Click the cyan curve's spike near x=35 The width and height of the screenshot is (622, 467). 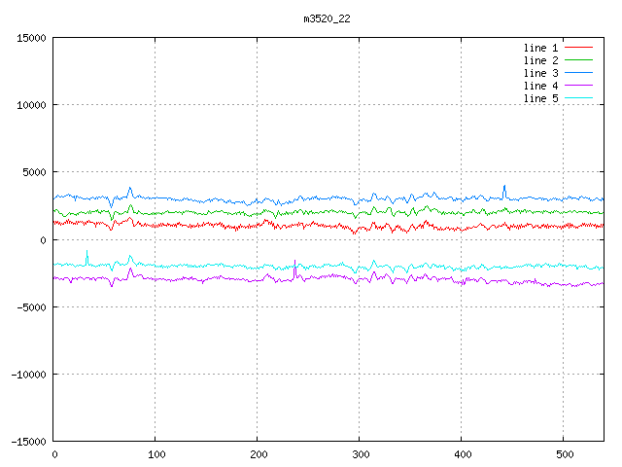point(86,253)
